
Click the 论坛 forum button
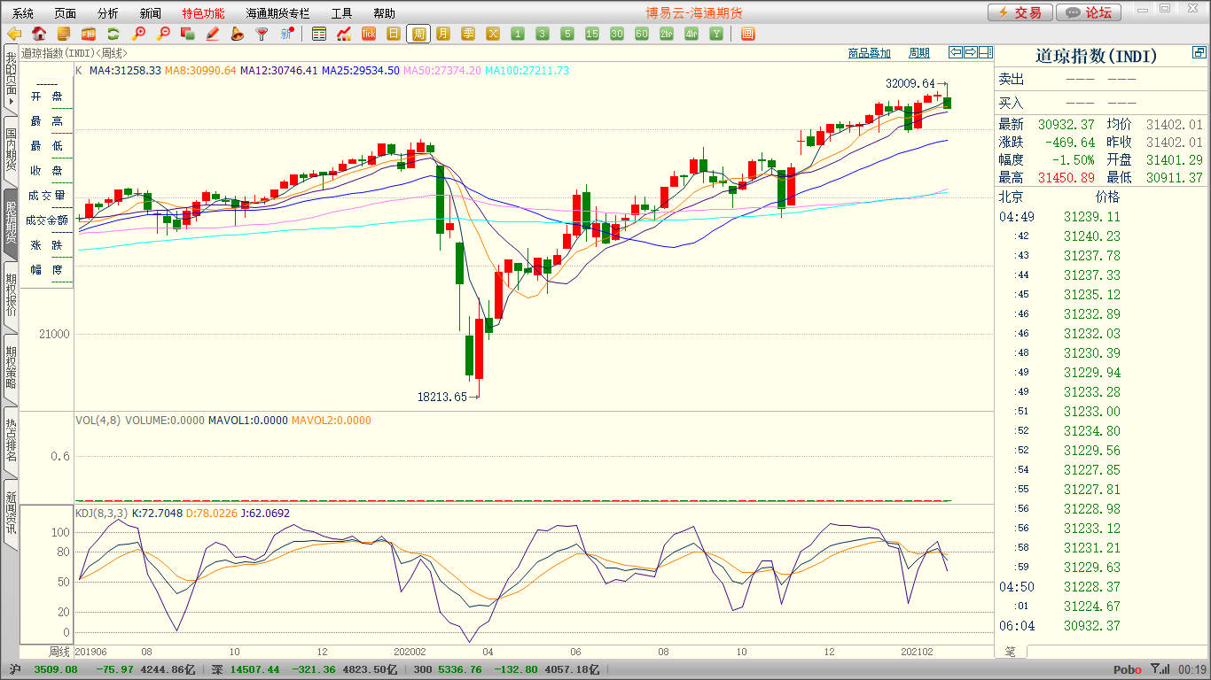(1089, 12)
